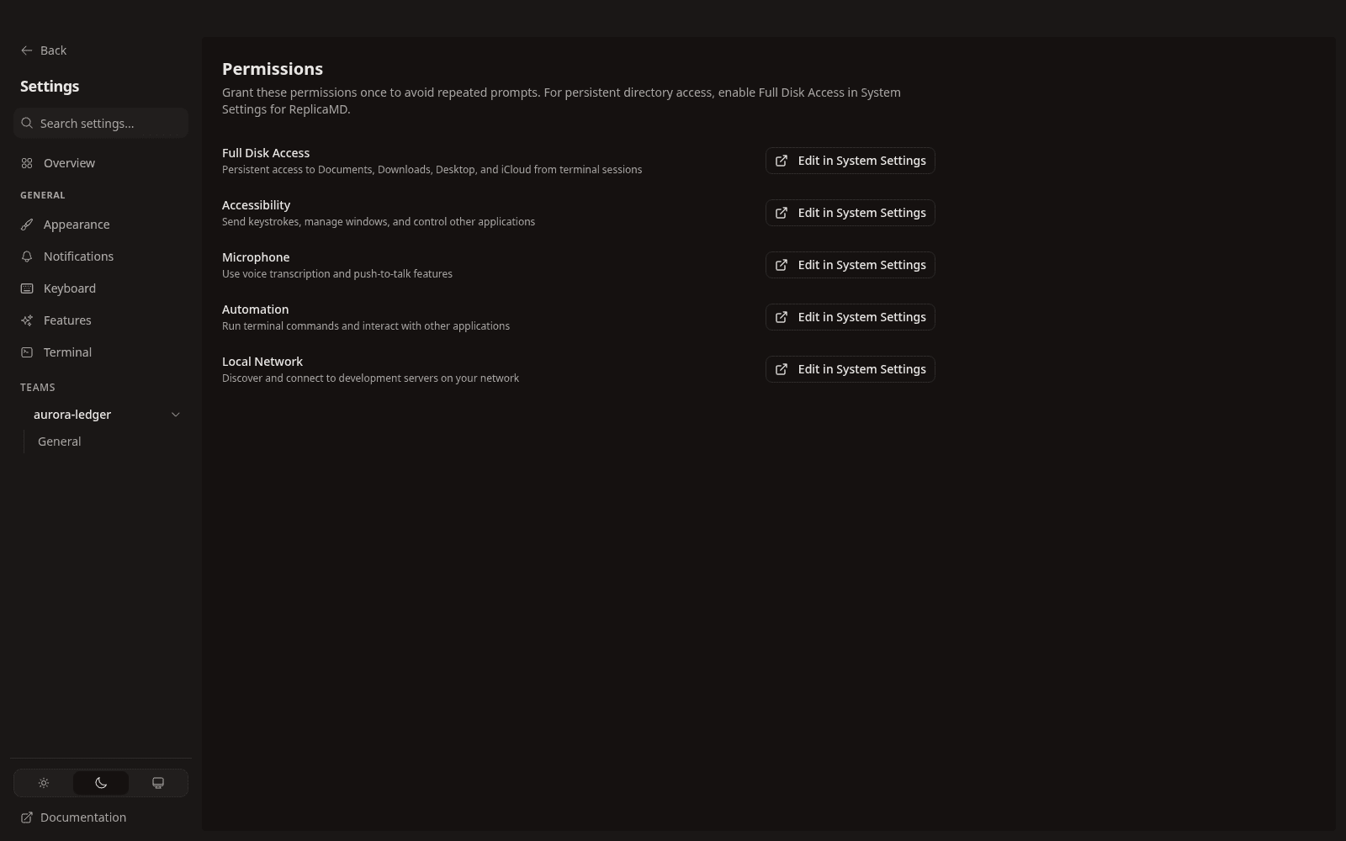Switch to dark theme moon toggle
The width and height of the screenshot is (1346, 841).
[x=101, y=783]
